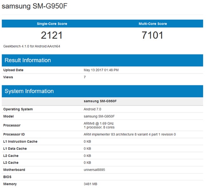Click the multi-core score value 7101
Viewport: 206px width, 189px height.
click(153, 35)
